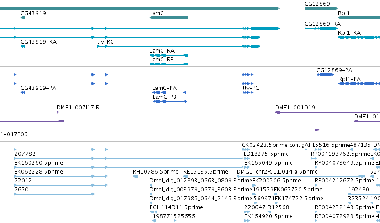Click the LamC-RA transcript label
Image resolution: width=380 pixels, height=223 pixels.
162,51
